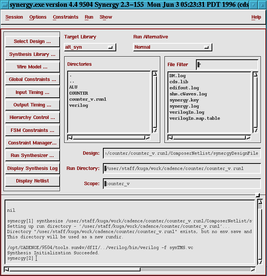Click Run Synthesizer button
The image size is (267, 276).
coord(32,155)
